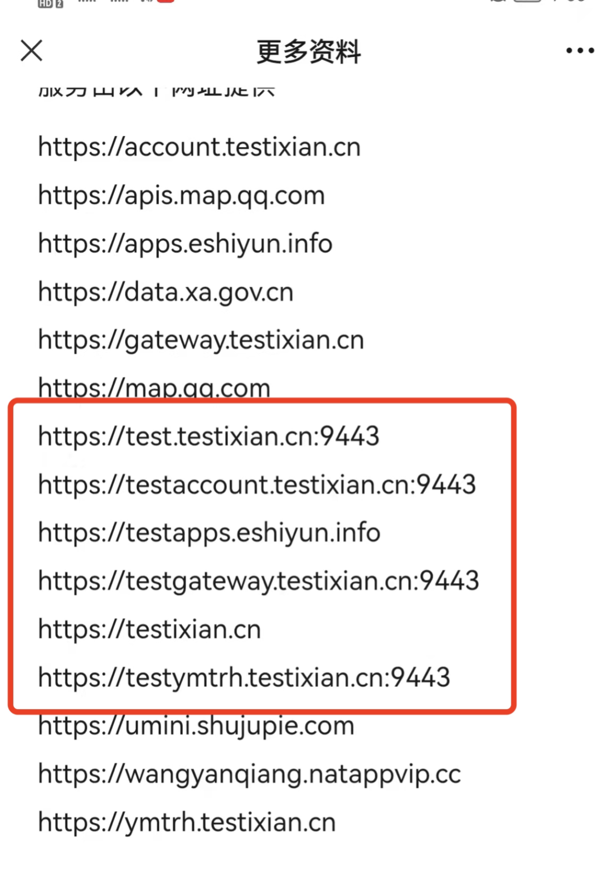602x892 pixels.
Task: Select https://testymtrh.testixian.cn:9443 entry
Action: coord(244,678)
